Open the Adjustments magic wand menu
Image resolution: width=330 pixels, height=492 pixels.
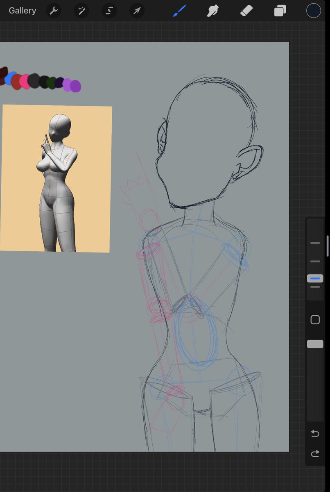coord(81,11)
